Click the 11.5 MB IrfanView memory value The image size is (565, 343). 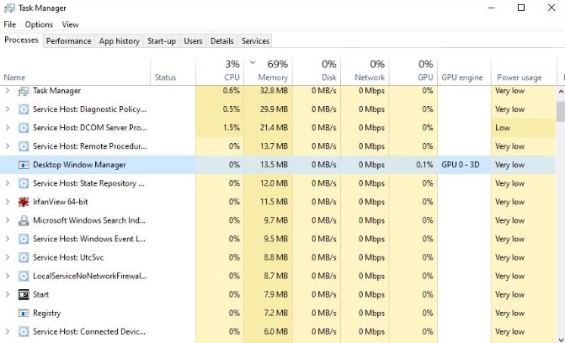point(274,202)
